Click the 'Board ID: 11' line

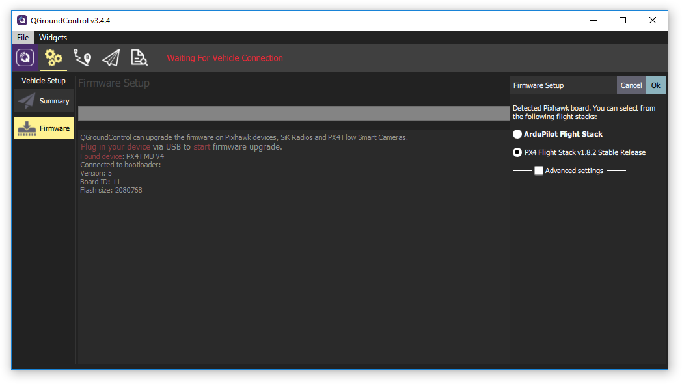coord(100,182)
